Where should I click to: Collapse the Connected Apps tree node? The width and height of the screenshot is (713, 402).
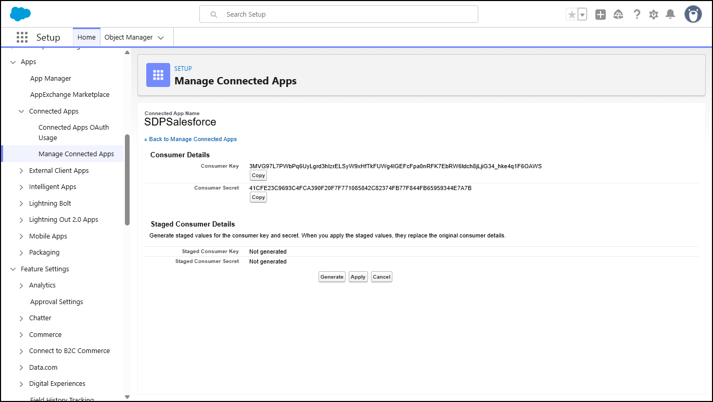coord(21,111)
